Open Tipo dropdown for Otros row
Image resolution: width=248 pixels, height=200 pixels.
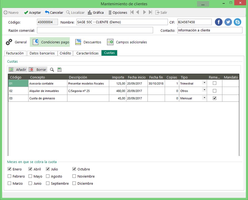pos(204,90)
